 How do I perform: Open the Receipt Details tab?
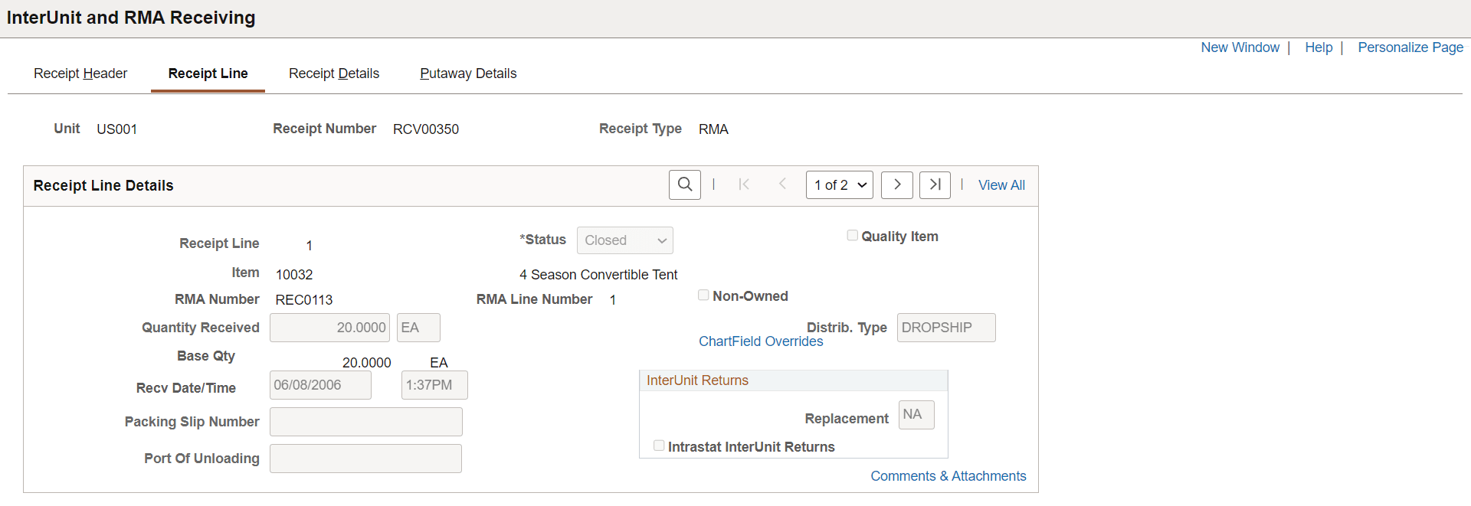click(x=334, y=73)
